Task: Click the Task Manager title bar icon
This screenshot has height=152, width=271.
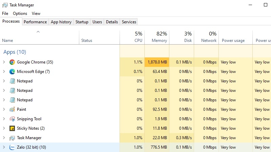Action: click(5, 5)
